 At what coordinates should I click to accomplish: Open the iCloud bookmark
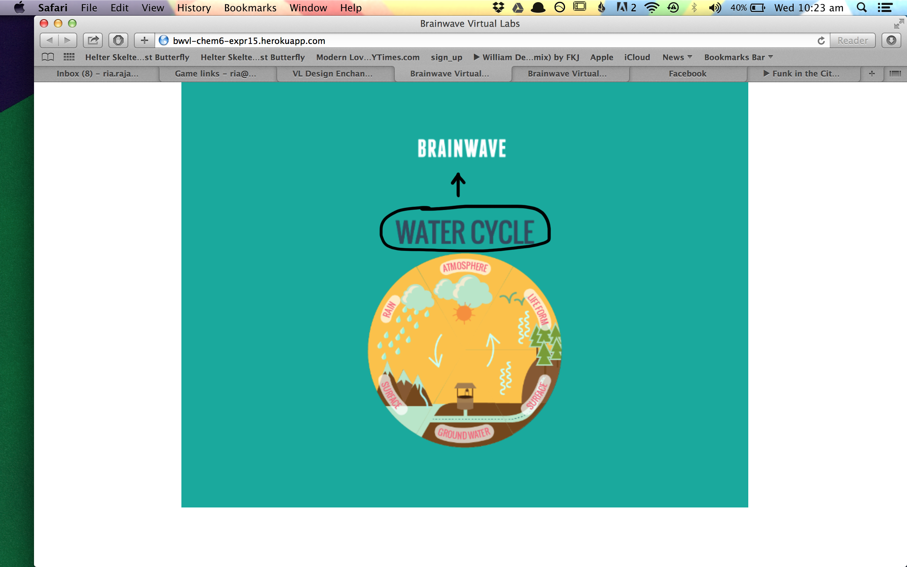637,57
